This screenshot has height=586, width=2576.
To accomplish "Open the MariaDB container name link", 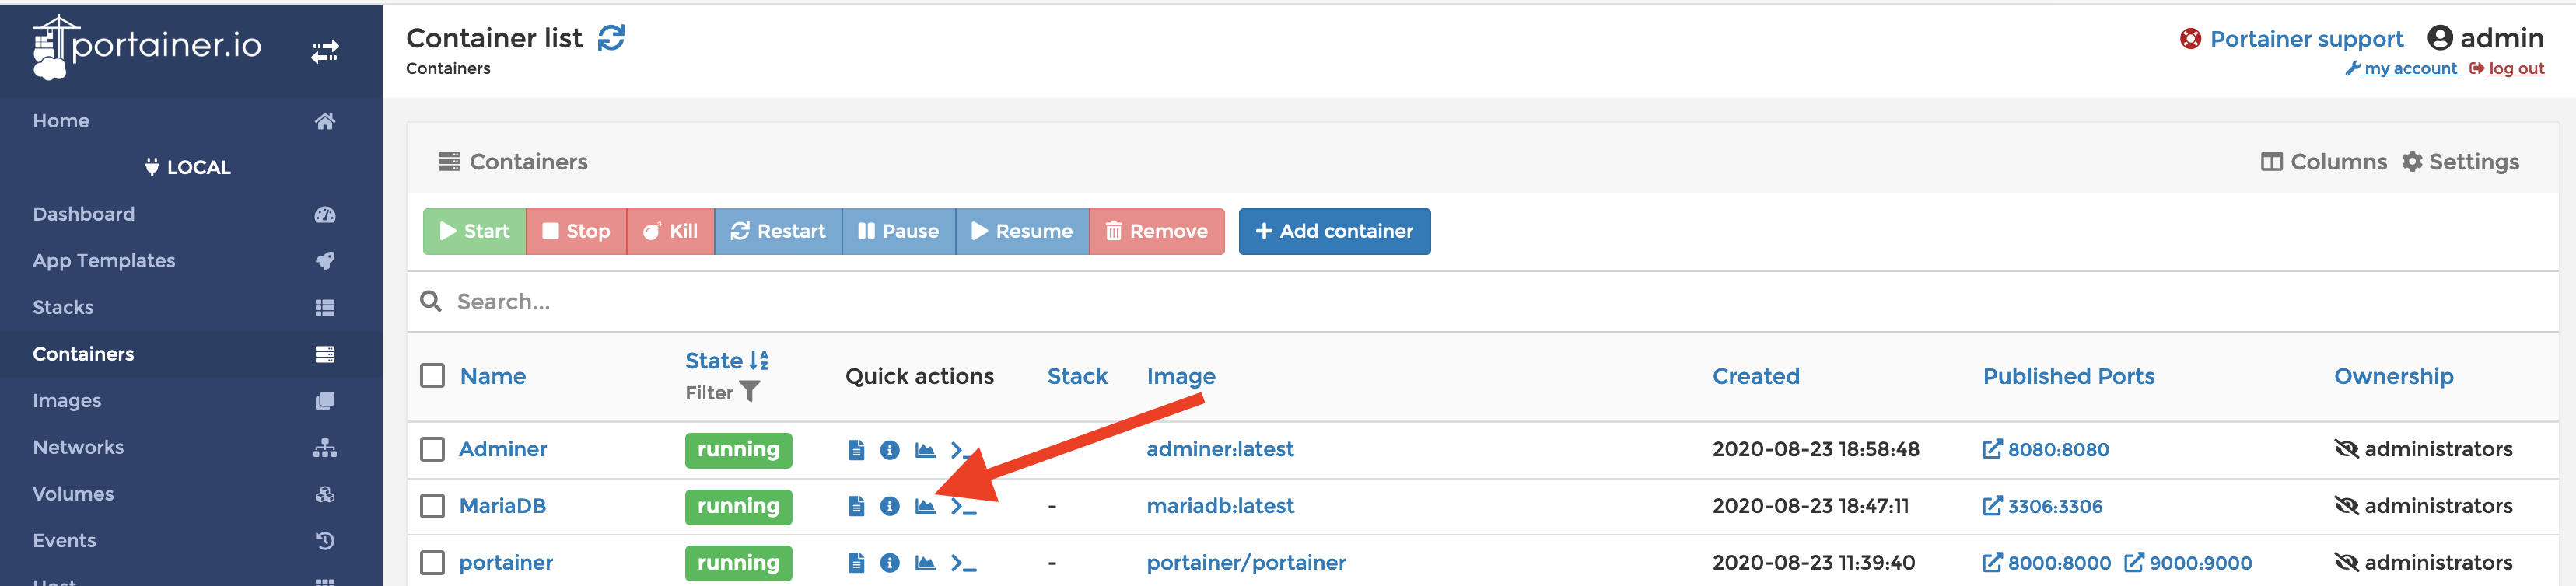I will [502, 506].
